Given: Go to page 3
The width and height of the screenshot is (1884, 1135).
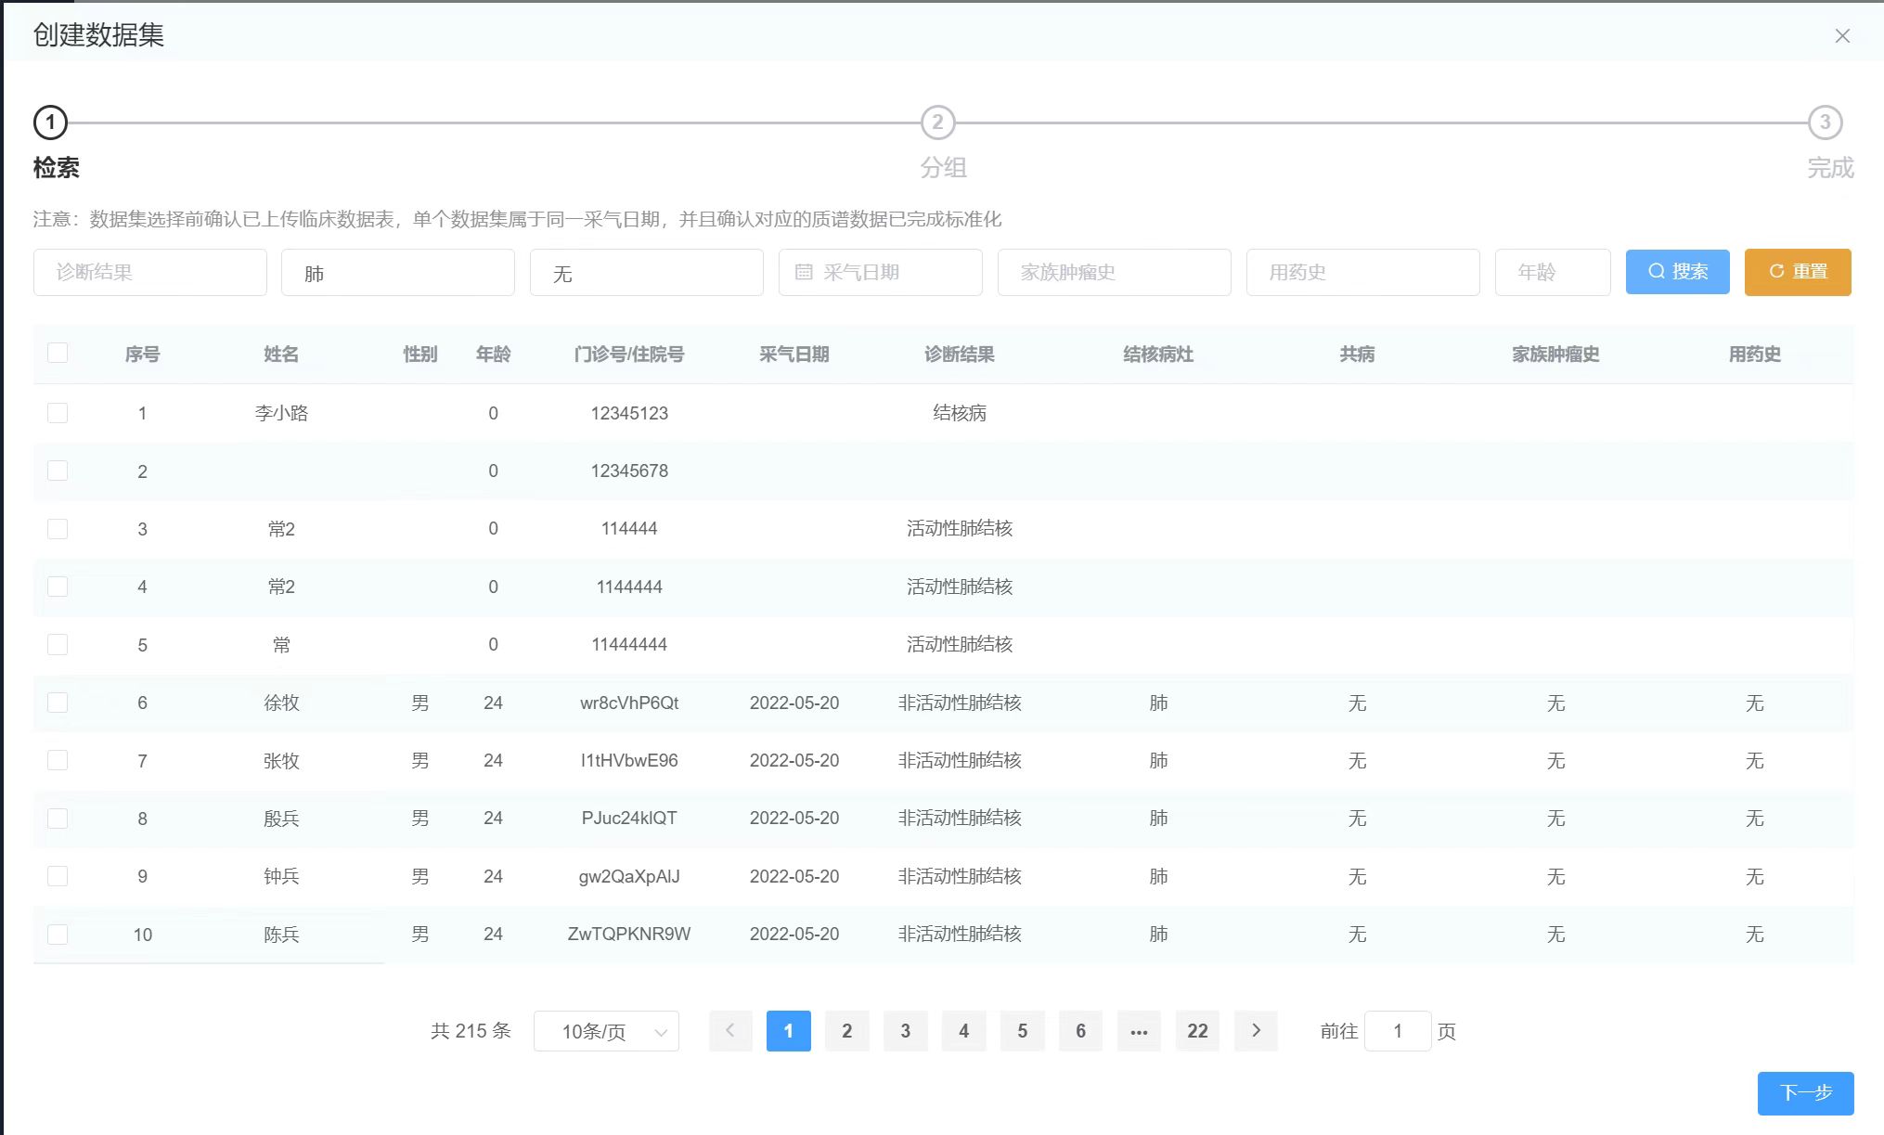Looking at the screenshot, I should point(906,1030).
